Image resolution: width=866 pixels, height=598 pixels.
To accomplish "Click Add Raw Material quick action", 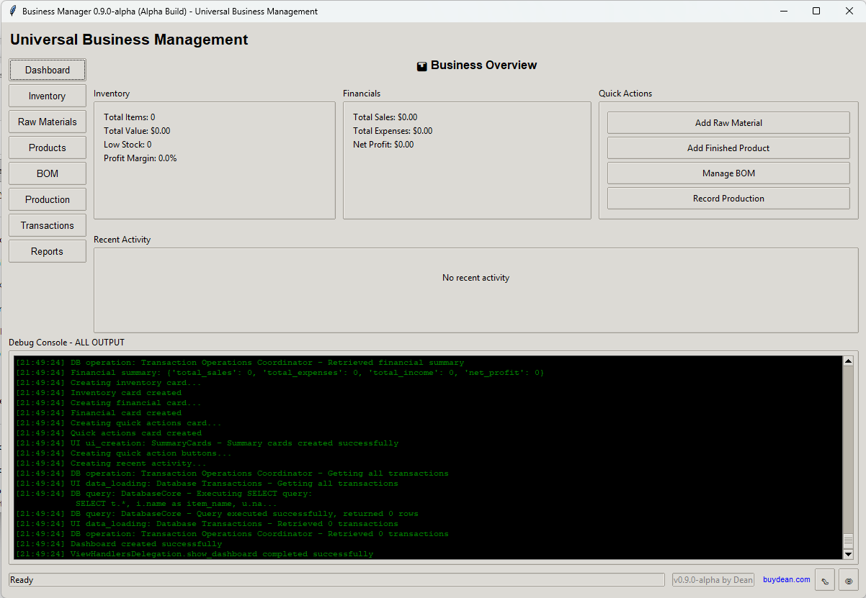I will pos(728,122).
